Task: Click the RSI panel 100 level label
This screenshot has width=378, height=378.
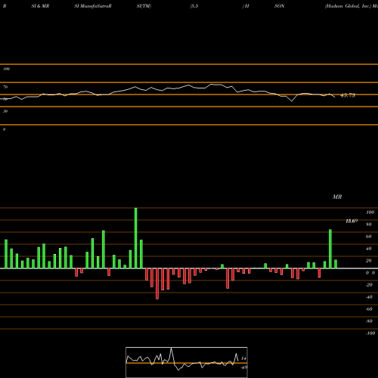Action: pyautogui.click(x=6, y=69)
